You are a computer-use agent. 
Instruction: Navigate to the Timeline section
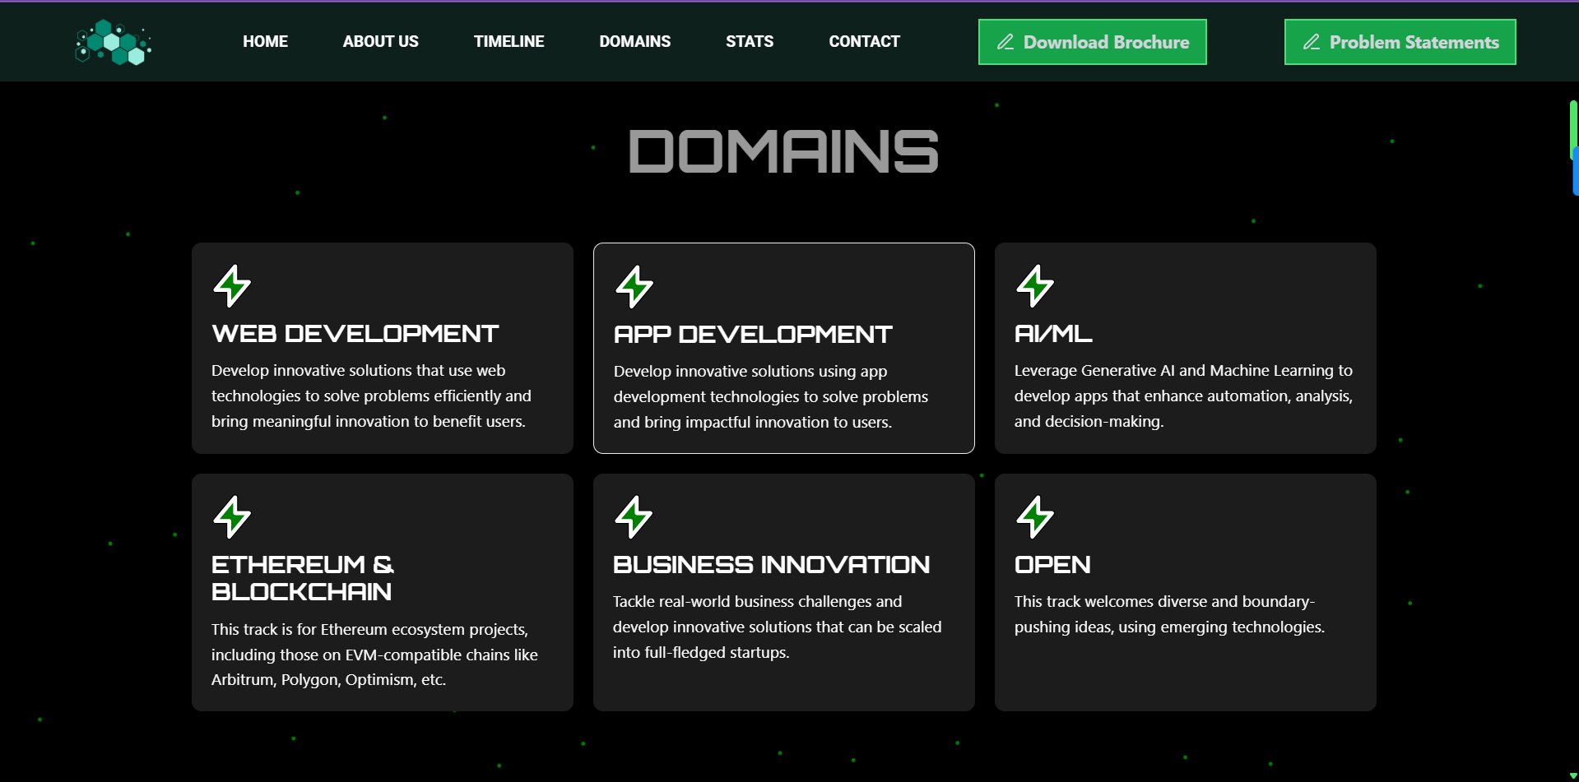pyautogui.click(x=509, y=41)
